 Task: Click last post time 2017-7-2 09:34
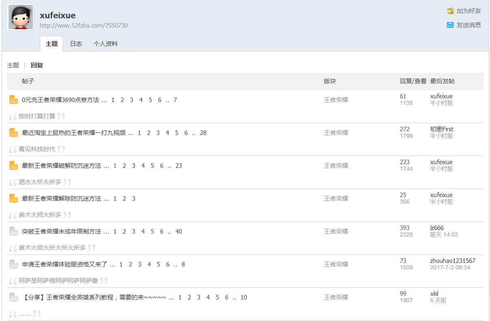[x=450, y=267]
